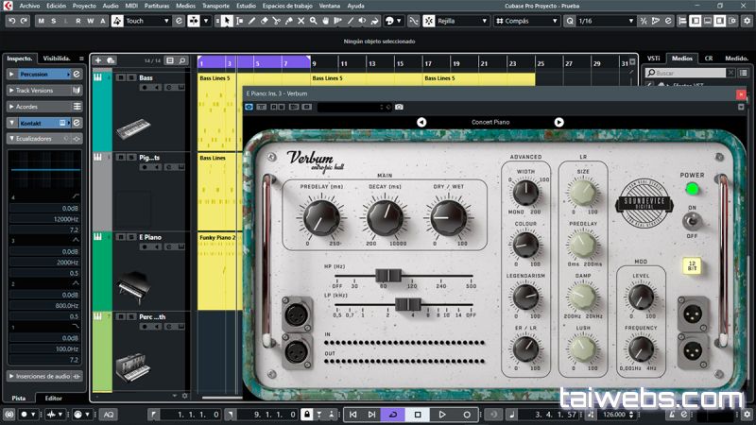Flip the Verbum ON/OFF power switch
This screenshot has width=756, height=425.
(693, 221)
